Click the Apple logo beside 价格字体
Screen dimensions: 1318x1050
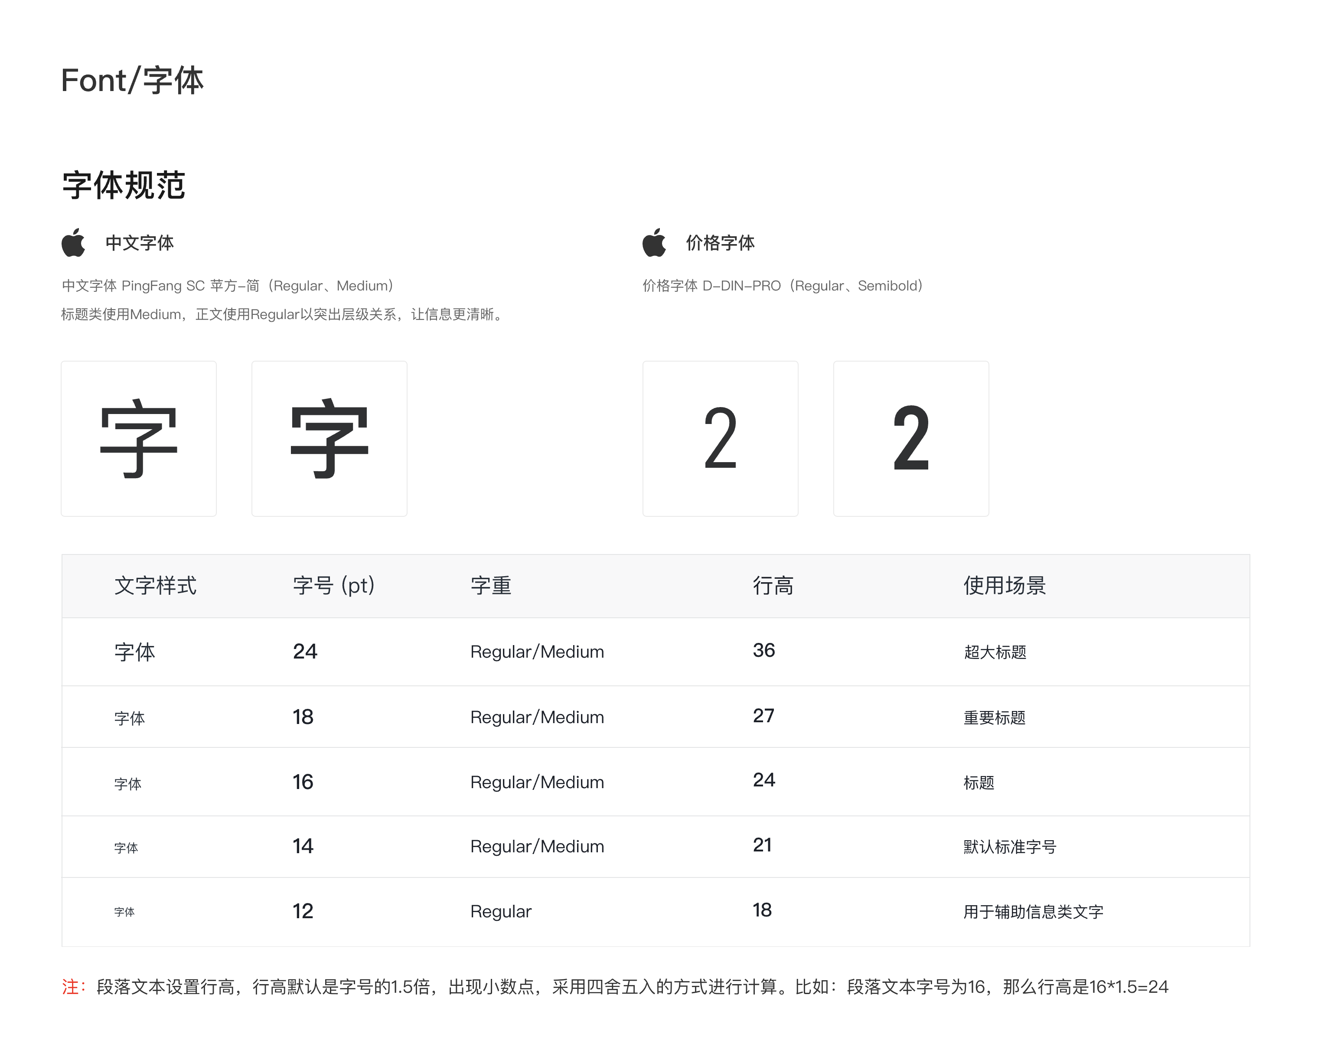coord(654,243)
